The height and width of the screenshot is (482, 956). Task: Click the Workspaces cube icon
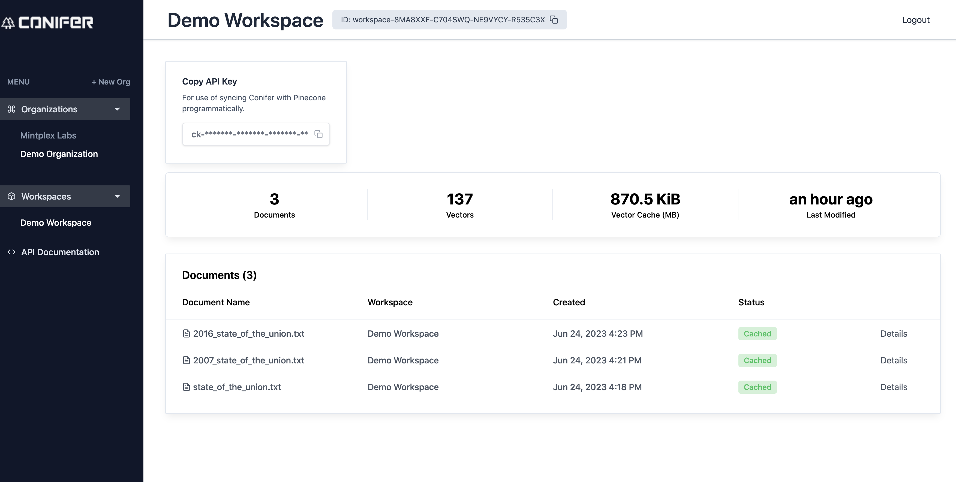click(11, 196)
